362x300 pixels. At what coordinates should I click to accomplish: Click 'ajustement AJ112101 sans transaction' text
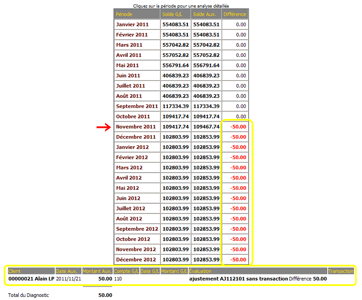pyautogui.click(x=238, y=279)
